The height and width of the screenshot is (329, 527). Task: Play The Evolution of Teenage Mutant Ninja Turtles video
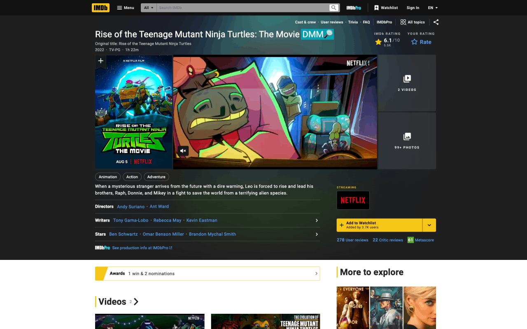266,322
